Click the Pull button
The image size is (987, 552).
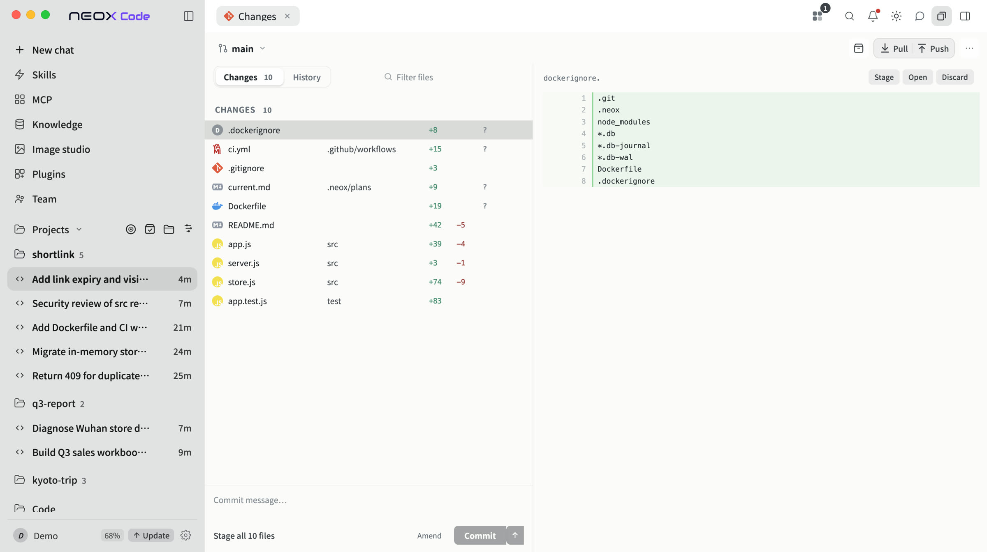click(894, 48)
